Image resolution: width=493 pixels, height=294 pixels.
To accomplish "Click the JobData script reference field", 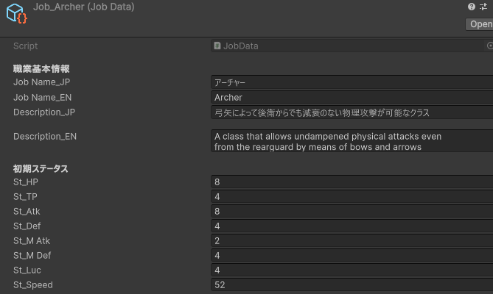I will (346, 46).
